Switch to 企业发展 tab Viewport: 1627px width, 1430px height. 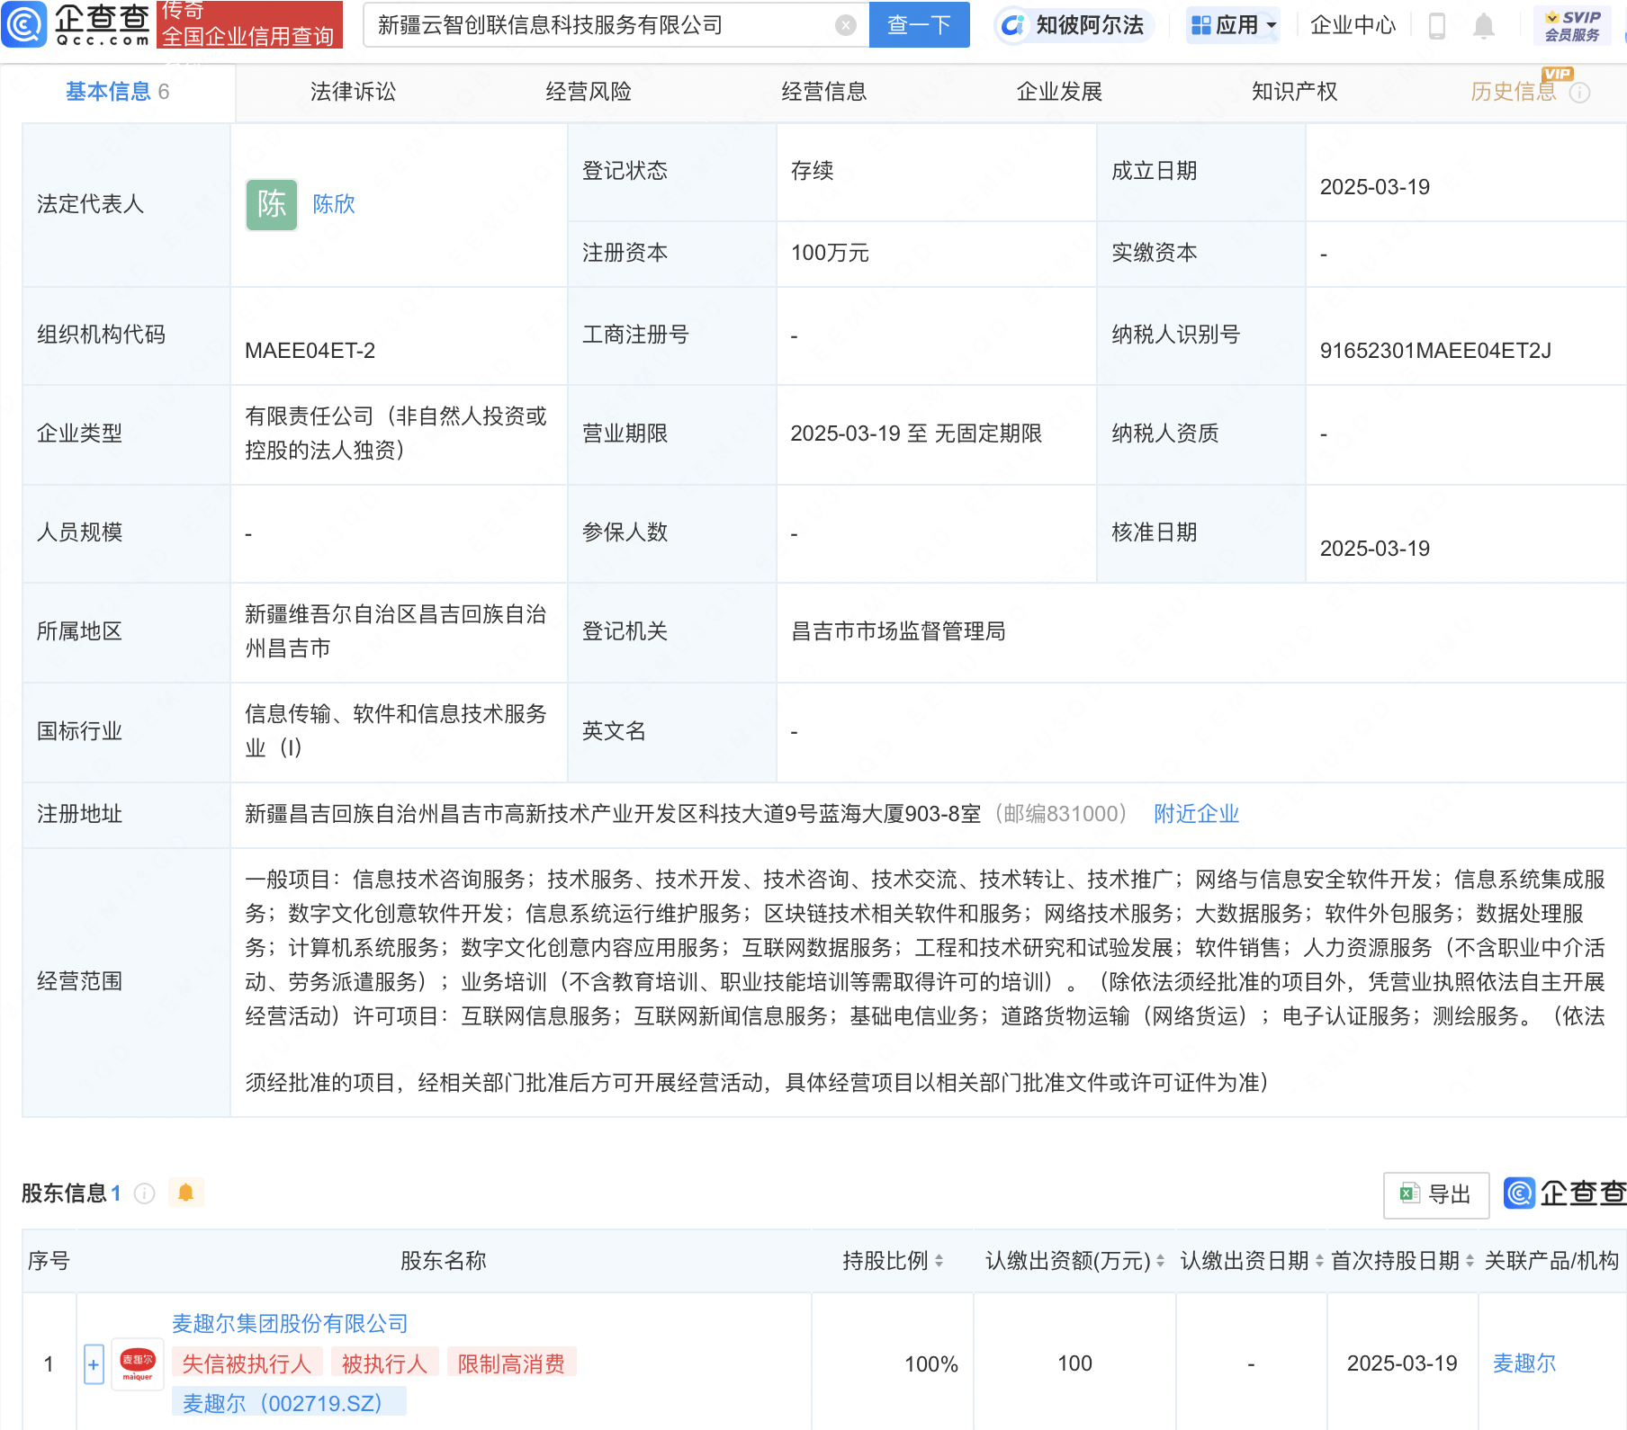click(1059, 92)
